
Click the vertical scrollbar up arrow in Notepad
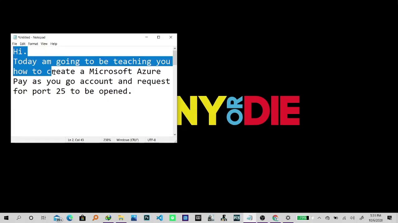coord(175,49)
